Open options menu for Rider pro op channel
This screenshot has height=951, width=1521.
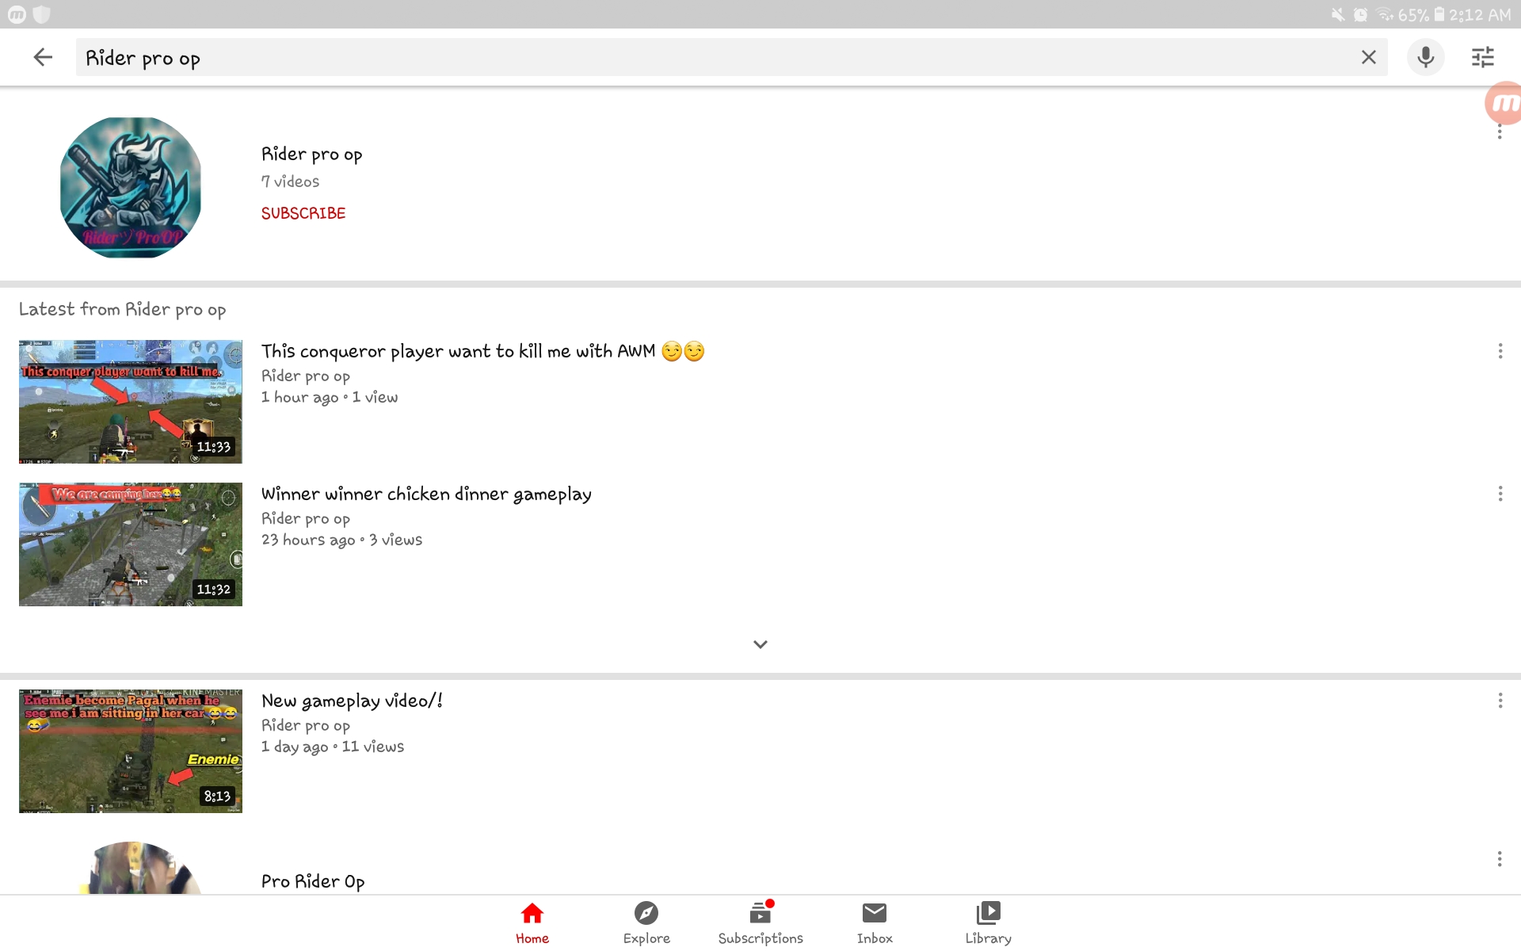(x=1499, y=132)
